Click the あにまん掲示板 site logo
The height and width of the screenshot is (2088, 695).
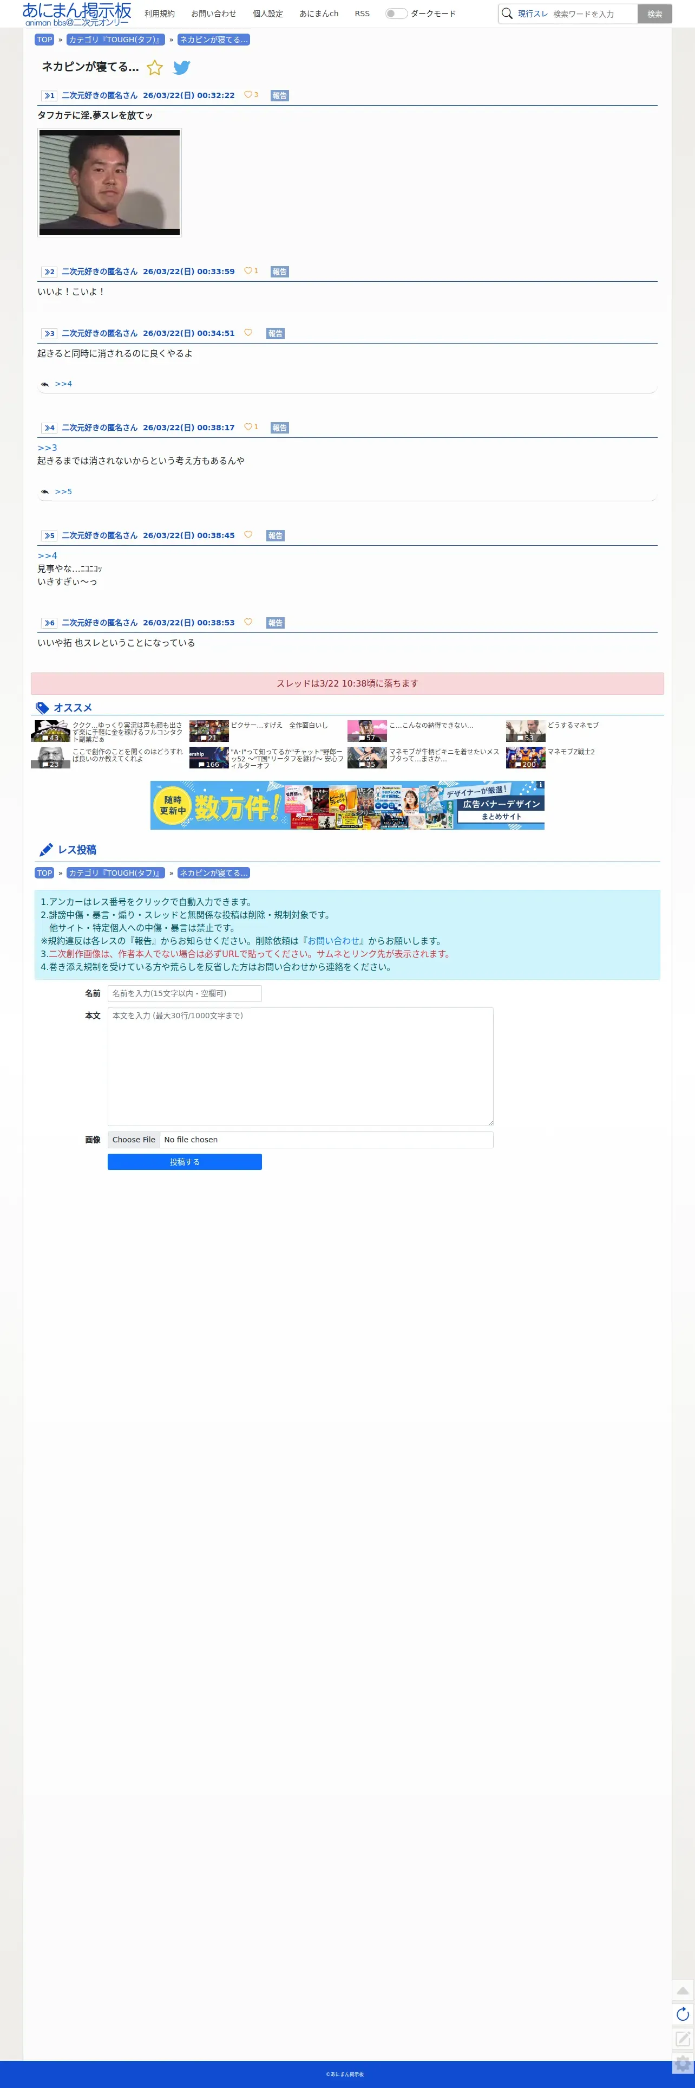coord(77,14)
